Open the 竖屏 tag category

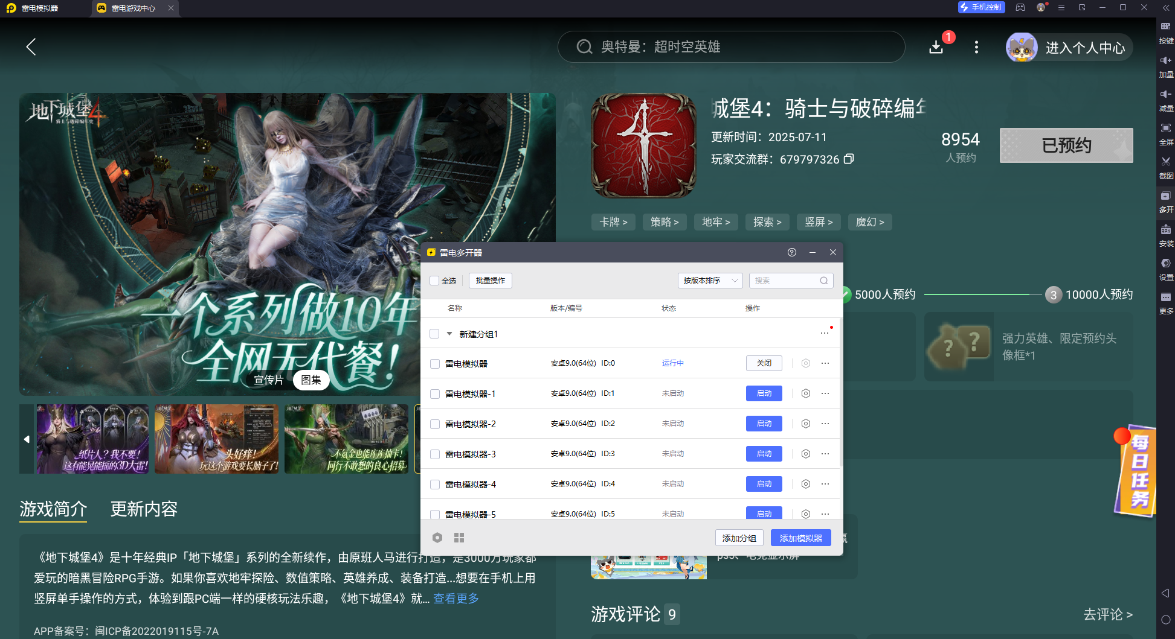[x=819, y=222]
